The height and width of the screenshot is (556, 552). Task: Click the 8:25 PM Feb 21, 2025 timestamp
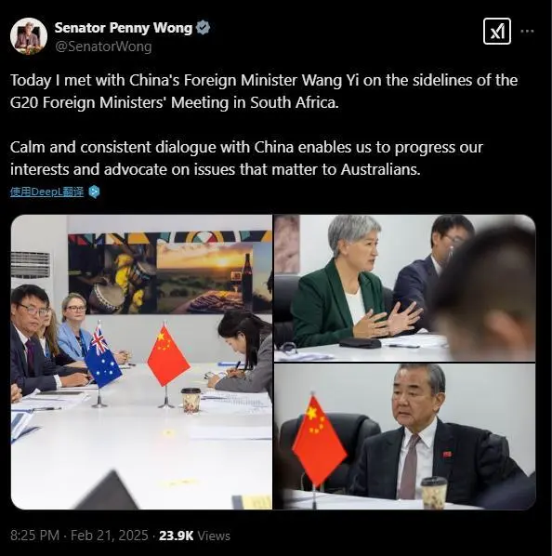click(79, 535)
